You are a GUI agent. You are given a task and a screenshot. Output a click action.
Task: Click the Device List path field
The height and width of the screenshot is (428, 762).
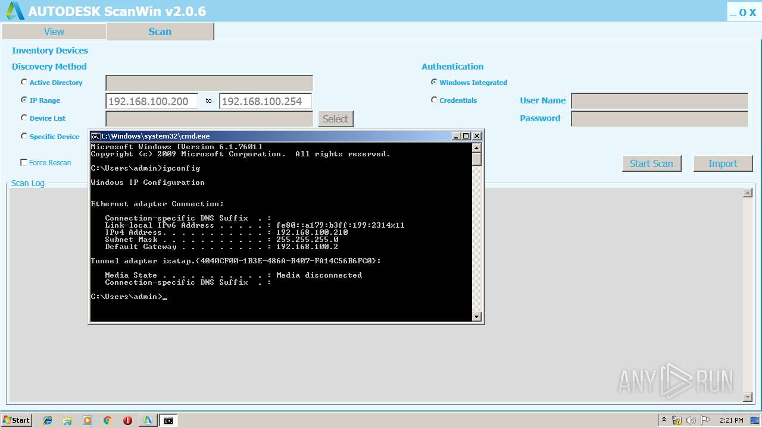(209, 119)
